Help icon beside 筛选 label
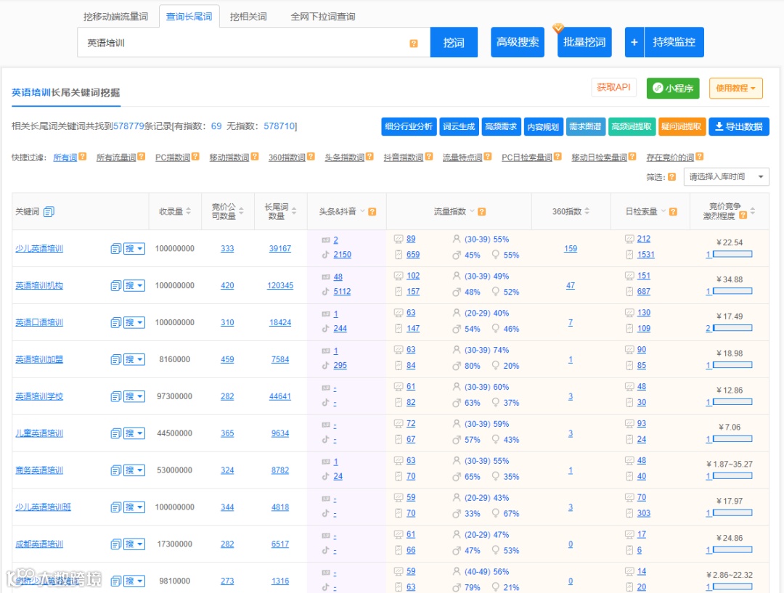This screenshot has width=784, height=593. tap(671, 176)
